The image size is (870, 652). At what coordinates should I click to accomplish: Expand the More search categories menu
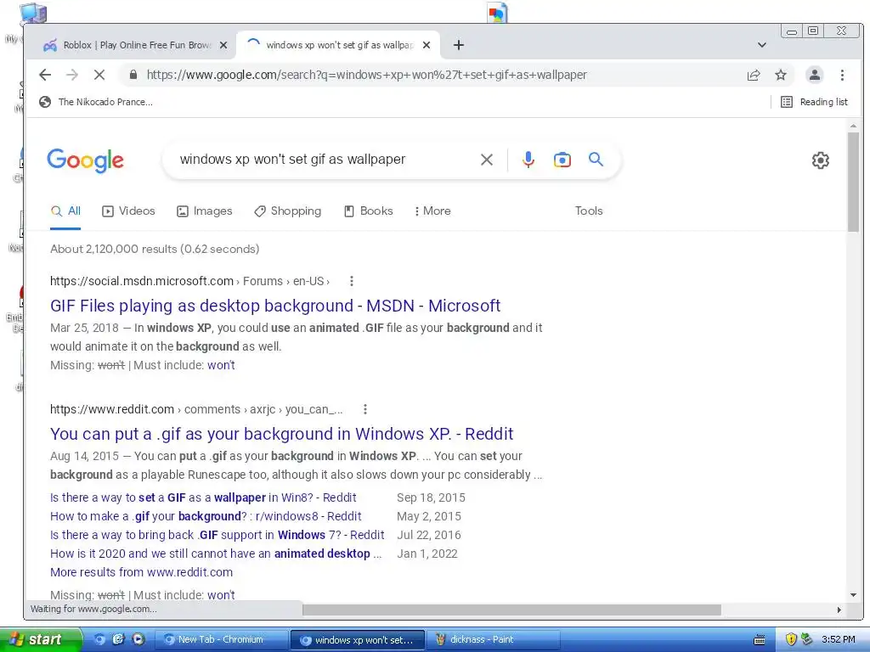pyautogui.click(x=432, y=211)
